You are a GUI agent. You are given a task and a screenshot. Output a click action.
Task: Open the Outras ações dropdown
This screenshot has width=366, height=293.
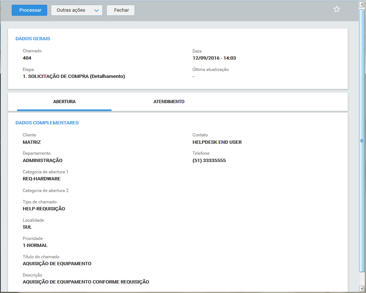76,10
